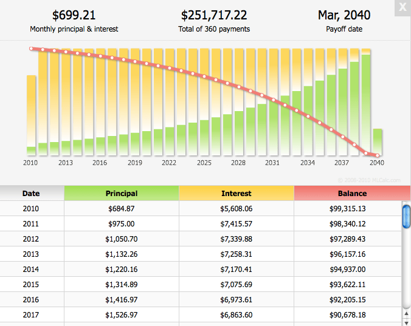Click the 2034 label on chart axis
The height and width of the screenshot is (326, 411).
tap(308, 163)
